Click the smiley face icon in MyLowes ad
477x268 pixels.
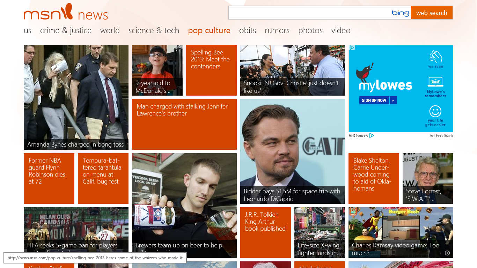click(435, 112)
